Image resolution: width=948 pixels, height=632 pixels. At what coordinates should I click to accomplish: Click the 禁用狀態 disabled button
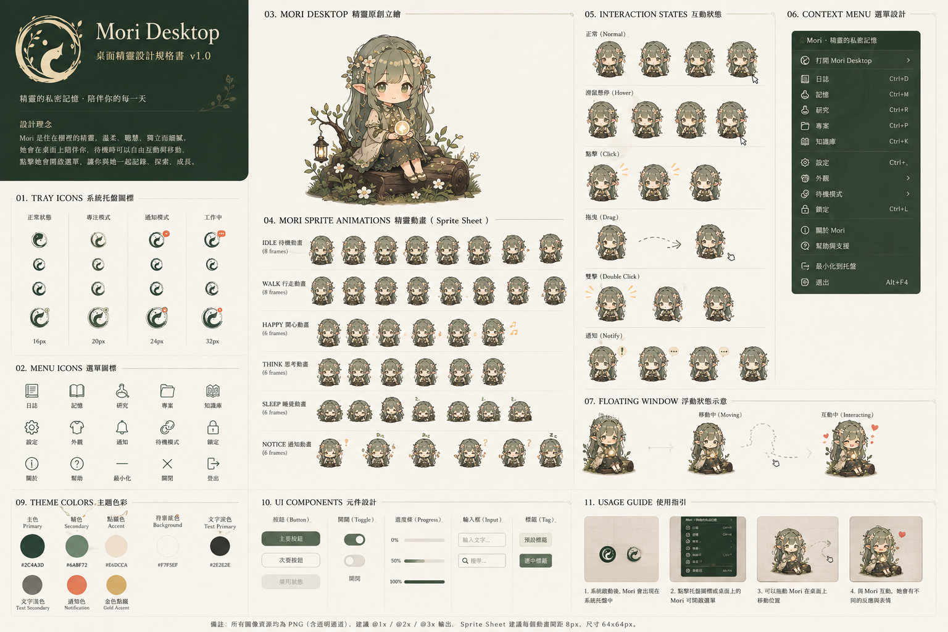click(291, 582)
